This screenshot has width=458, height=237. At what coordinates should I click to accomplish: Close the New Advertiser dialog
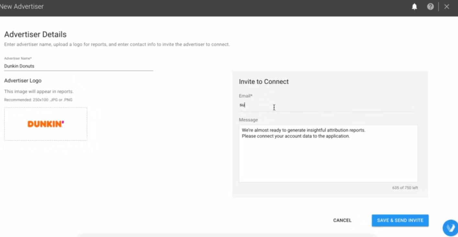447,7
